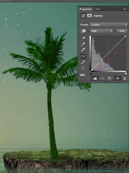Open the Preset dropdown showing Custom
The image size is (129, 173).
(108, 24)
